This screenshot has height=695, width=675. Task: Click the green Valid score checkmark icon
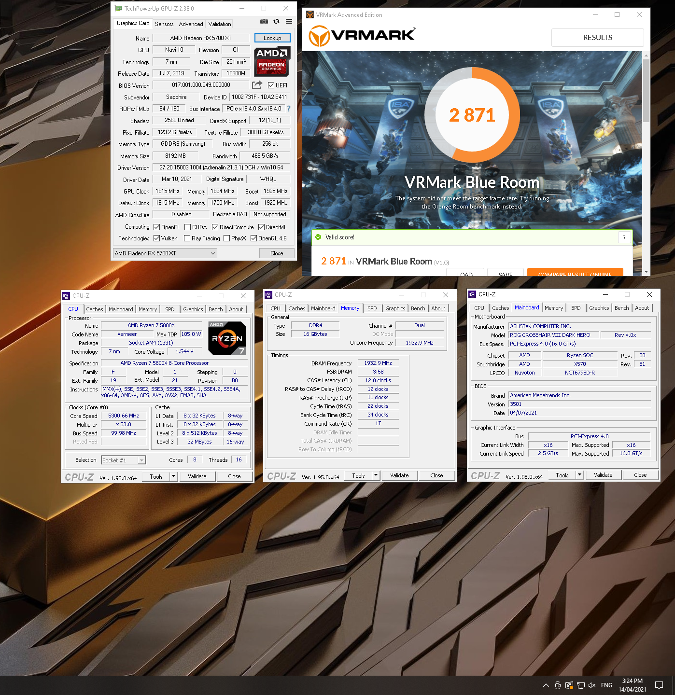pyautogui.click(x=318, y=237)
